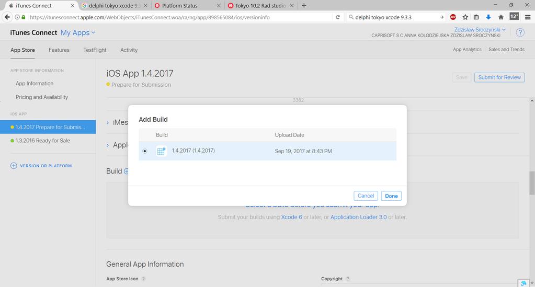Image resolution: width=535 pixels, height=287 pixels.
Task: Click the site information icon in address bar
Action: (17, 17)
